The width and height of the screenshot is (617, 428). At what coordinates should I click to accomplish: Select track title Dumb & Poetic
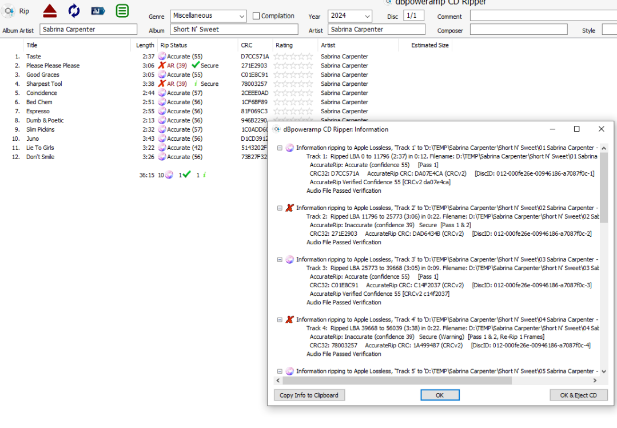tap(45, 120)
